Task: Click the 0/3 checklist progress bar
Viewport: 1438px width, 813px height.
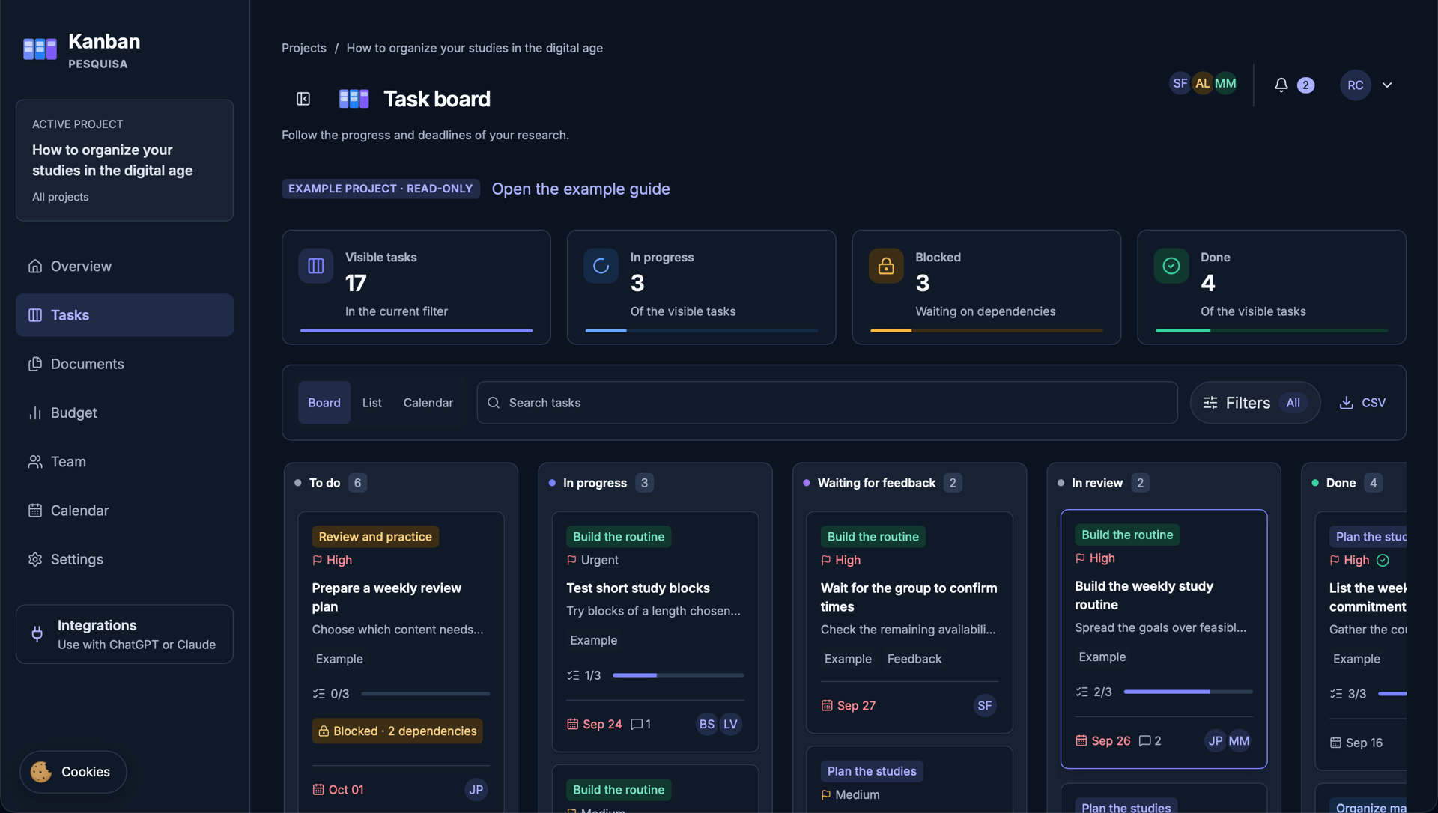Action: (x=425, y=694)
